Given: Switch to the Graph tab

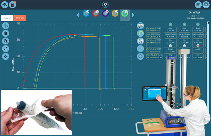Looking at the screenshot, I should [7, 18].
